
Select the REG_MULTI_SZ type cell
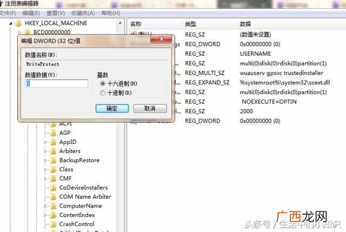click(x=204, y=73)
